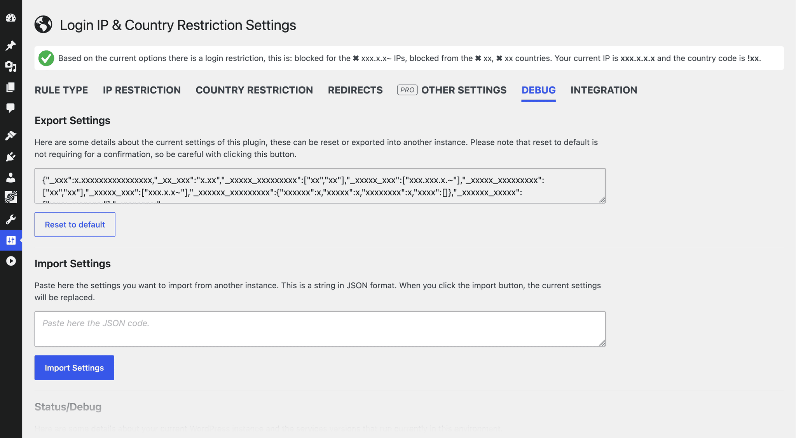Screen dimensions: 796x438
Task: Open the Dashboard icon in sidebar
Action: (11, 18)
